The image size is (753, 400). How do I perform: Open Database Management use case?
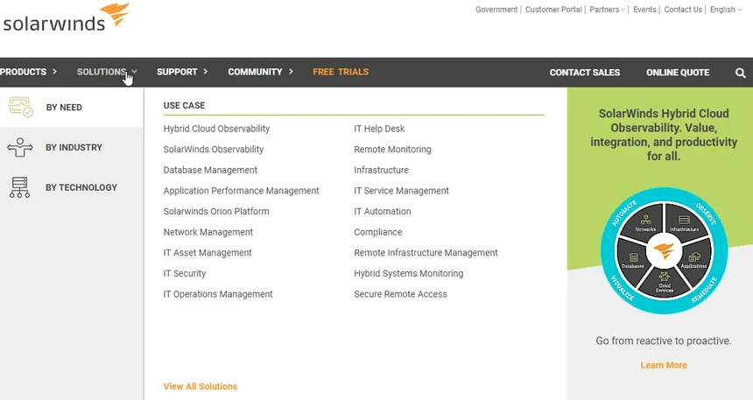210,170
